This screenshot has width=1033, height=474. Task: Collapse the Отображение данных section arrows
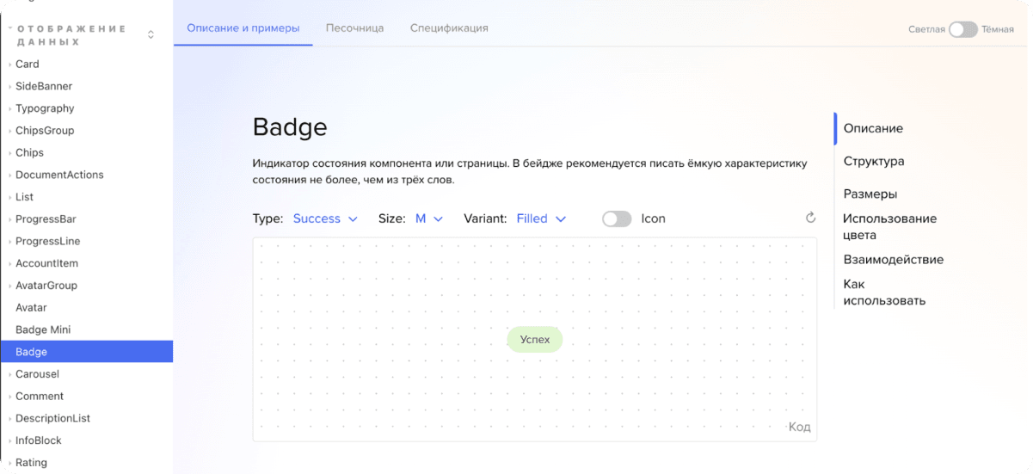(151, 35)
